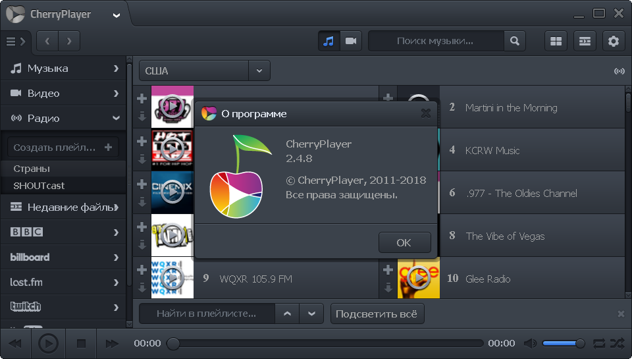
Task: Focus the Найти в плейлисте field
Action: coord(207,314)
